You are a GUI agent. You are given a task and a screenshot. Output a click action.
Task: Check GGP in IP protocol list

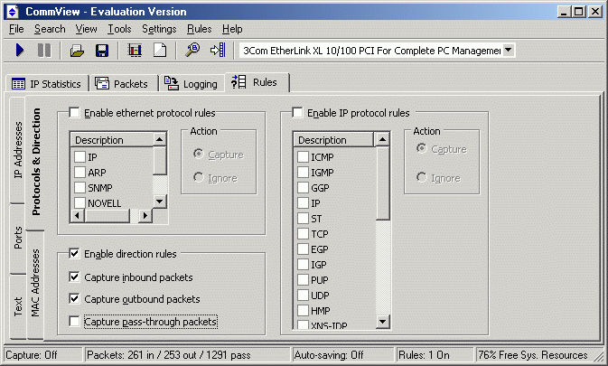coord(303,188)
